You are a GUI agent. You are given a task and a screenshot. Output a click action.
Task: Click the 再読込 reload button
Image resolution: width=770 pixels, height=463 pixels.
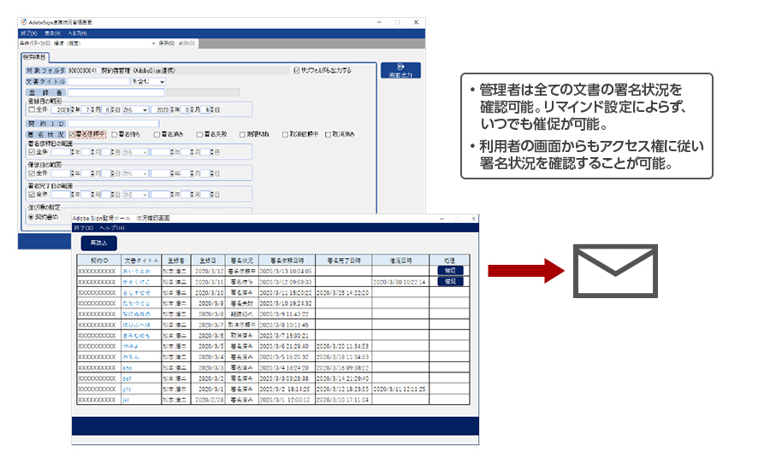98,243
